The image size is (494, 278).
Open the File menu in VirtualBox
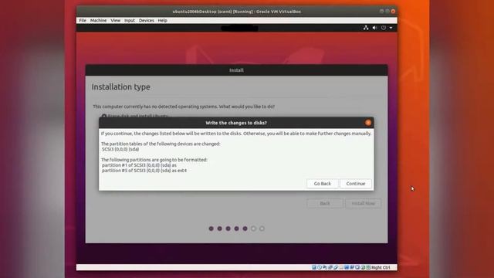[x=83, y=20]
